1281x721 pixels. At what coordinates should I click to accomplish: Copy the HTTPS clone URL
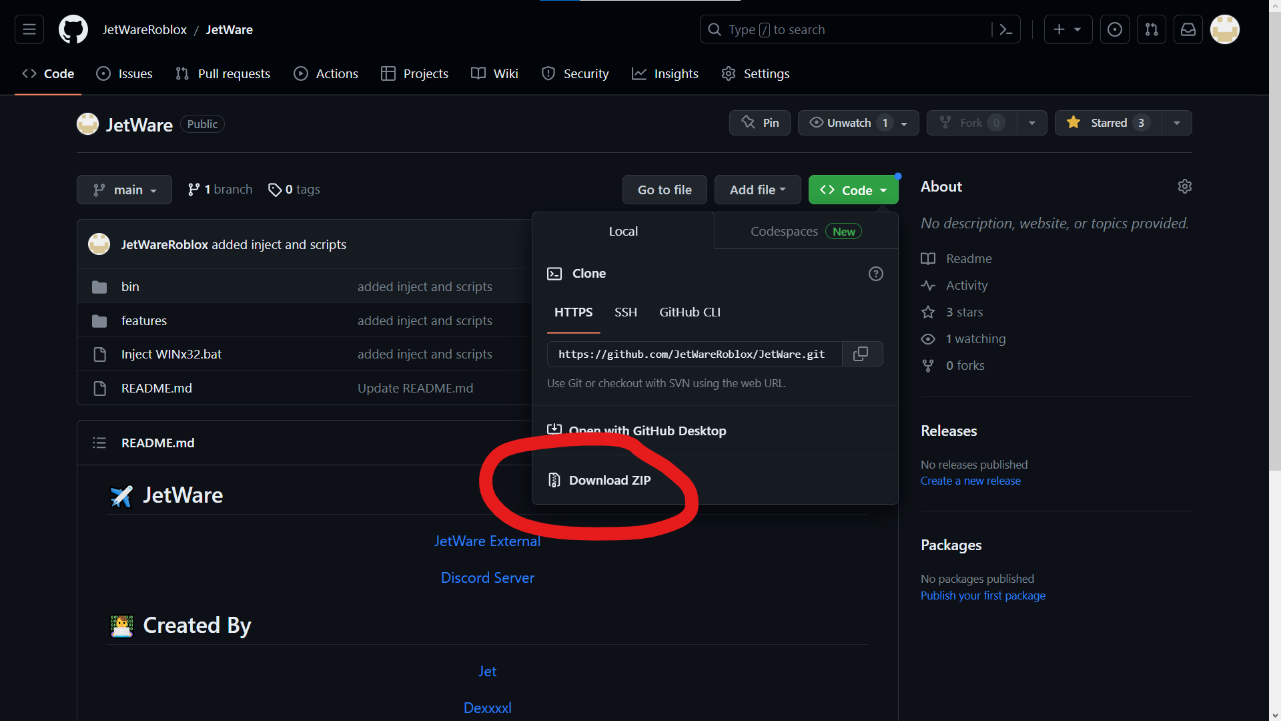click(x=861, y=354)
